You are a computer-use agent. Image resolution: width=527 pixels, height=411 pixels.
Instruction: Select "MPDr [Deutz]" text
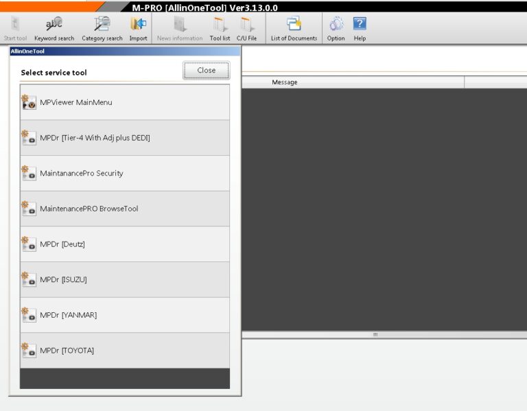62,244
